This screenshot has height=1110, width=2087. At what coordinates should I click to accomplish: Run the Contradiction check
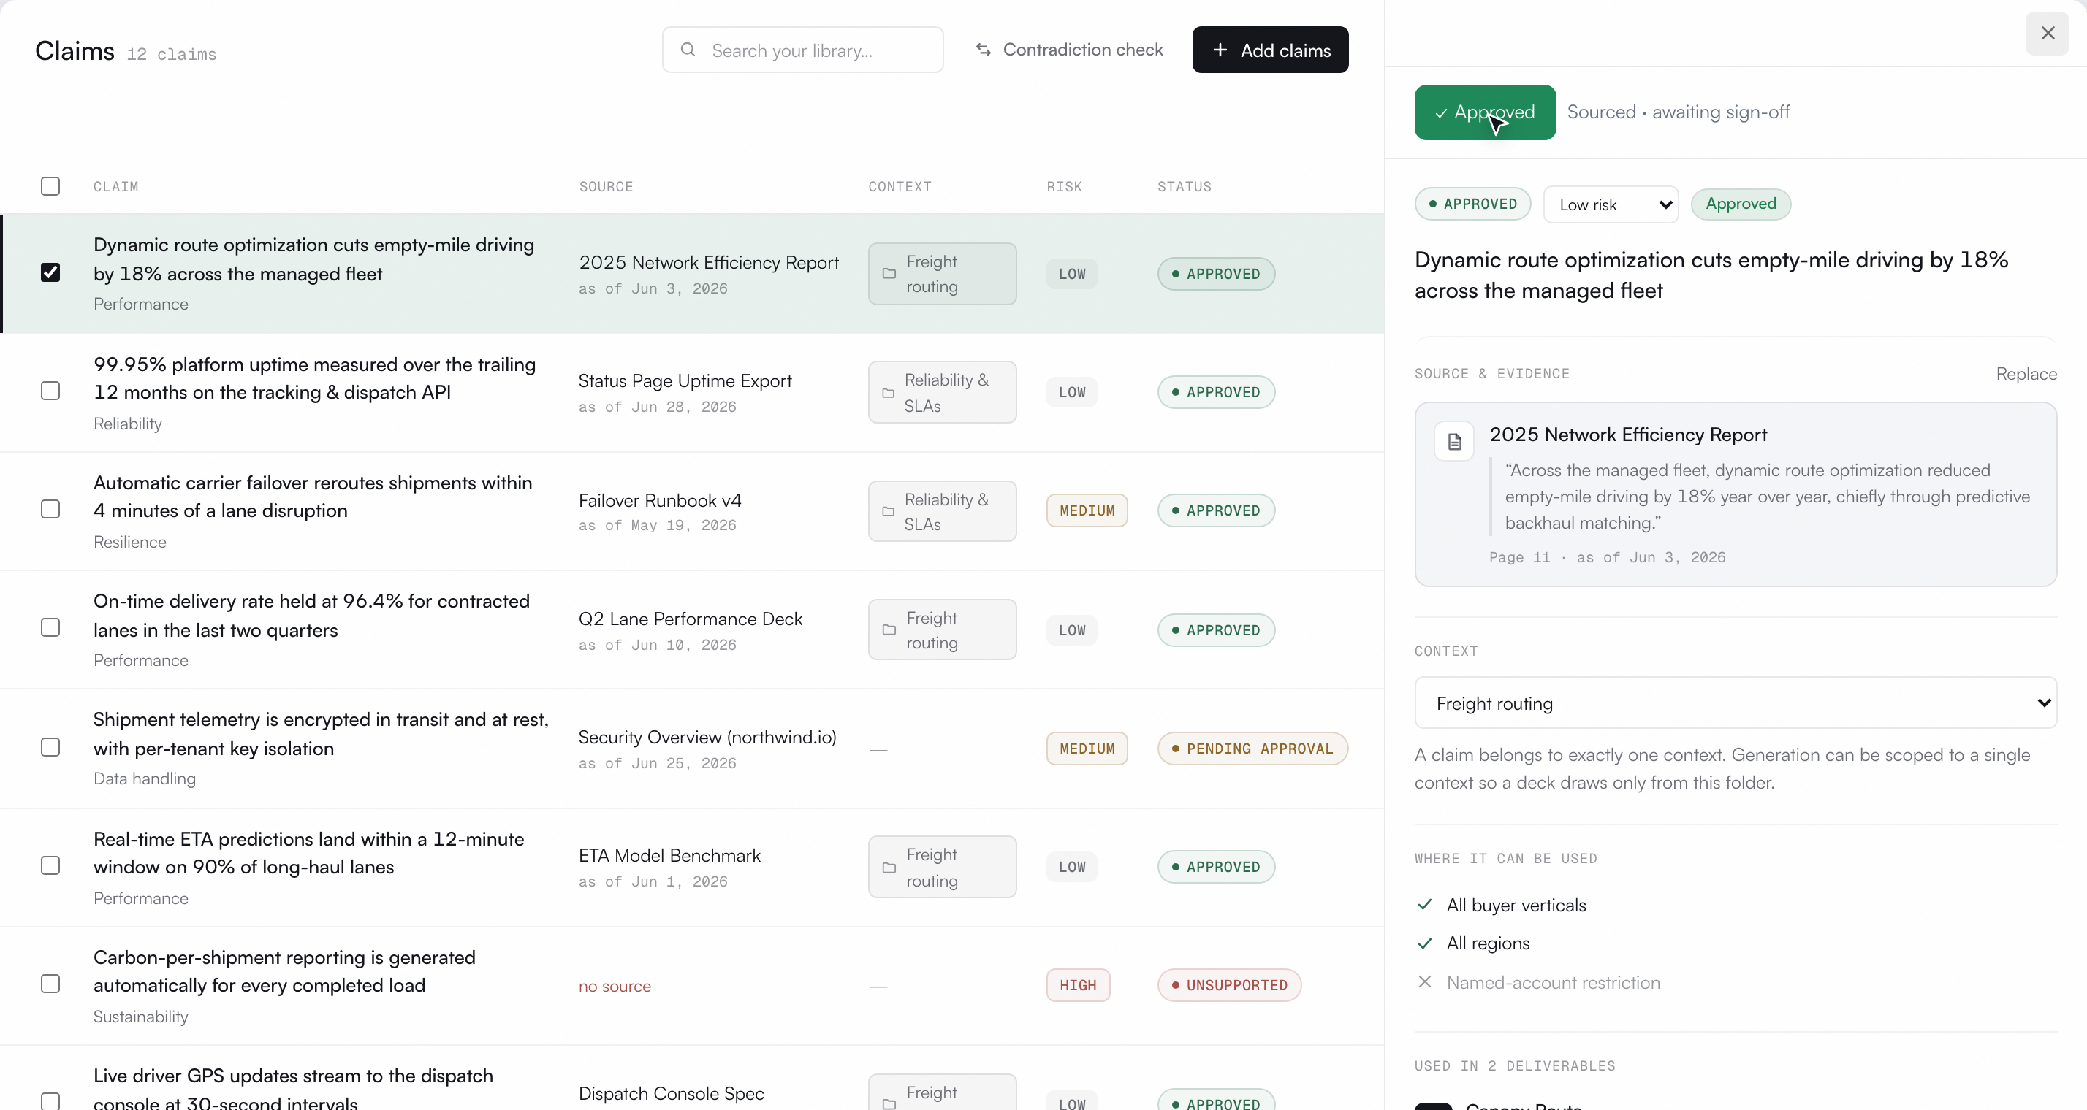(x=1068, y=50)
